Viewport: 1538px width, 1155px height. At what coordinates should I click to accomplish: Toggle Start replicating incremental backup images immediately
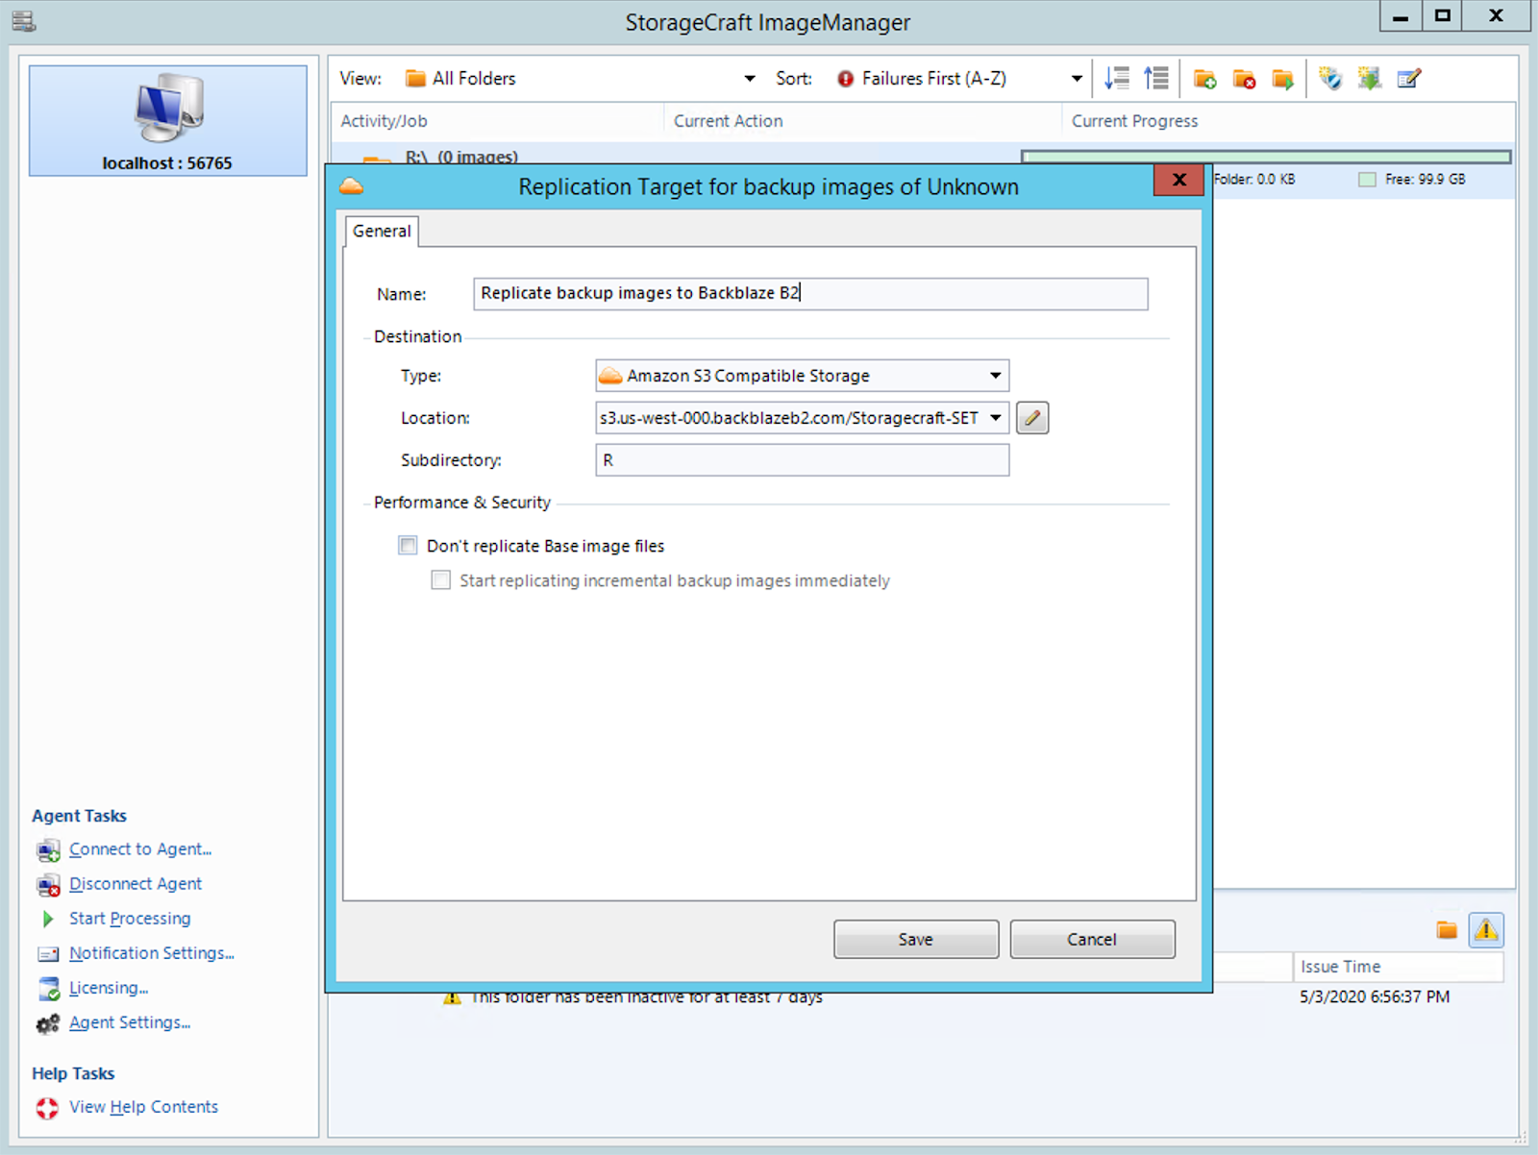click(441, 580)
